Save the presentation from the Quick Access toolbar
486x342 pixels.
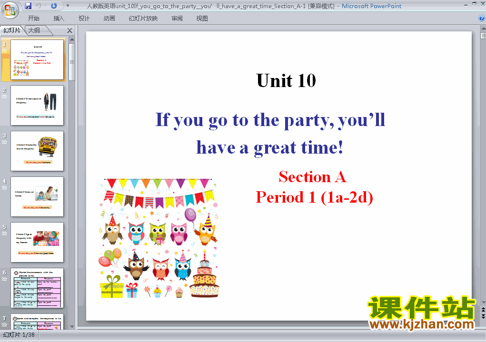[x=28, y=6]
